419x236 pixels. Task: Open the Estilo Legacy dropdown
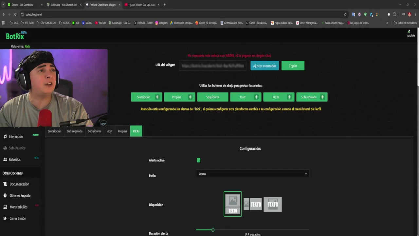click(252, 174)
